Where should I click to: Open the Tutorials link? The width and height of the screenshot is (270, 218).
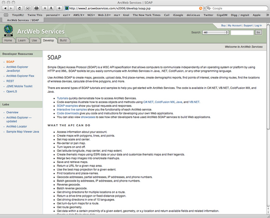62,98
